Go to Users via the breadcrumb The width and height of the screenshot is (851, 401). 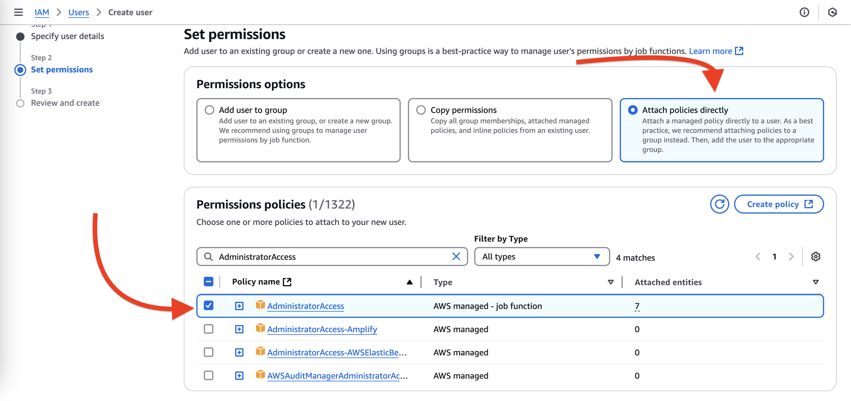[78, 12]
